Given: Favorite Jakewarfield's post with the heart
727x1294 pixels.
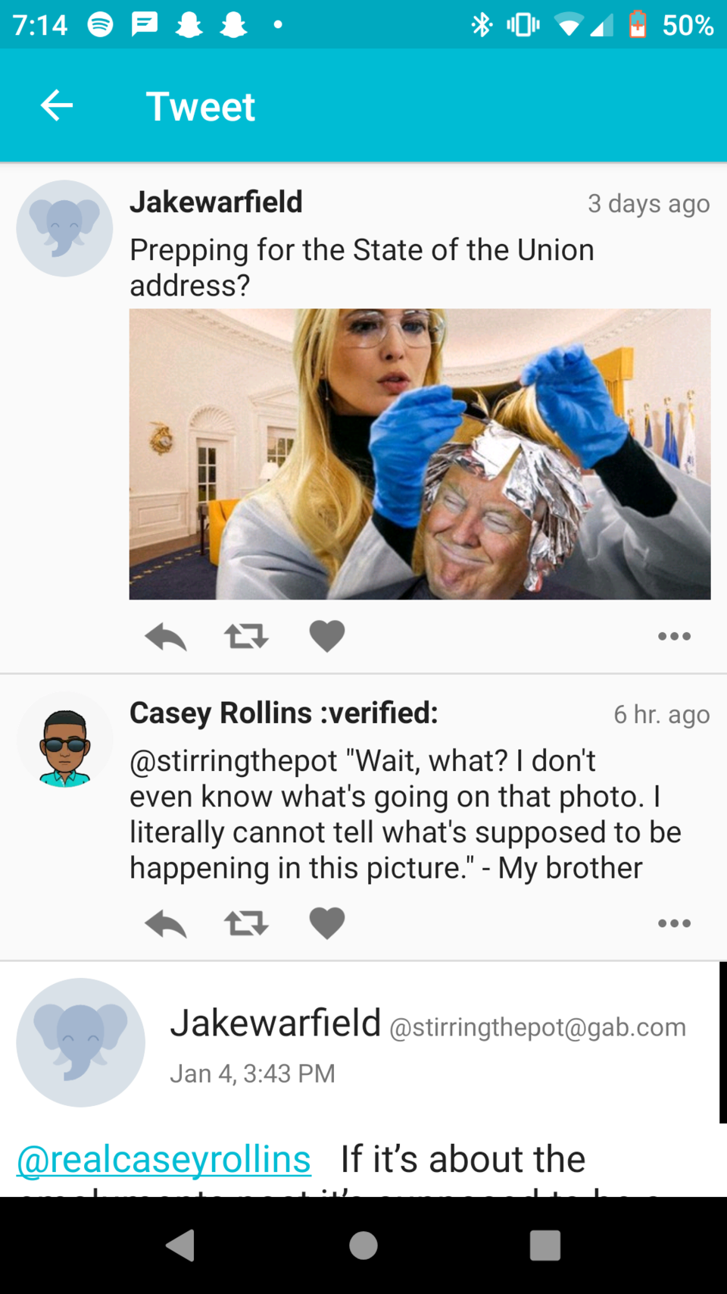Looking at the screenshot, I should tap(327, 637).
